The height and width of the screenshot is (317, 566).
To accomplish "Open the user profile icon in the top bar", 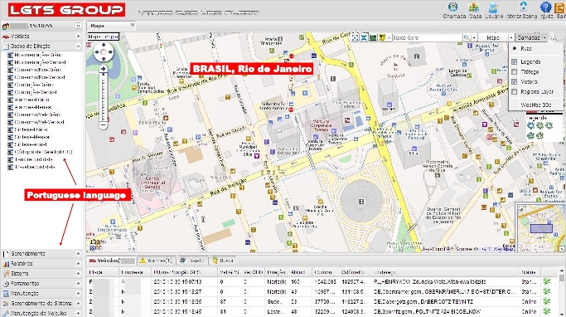I will [493, 7].
